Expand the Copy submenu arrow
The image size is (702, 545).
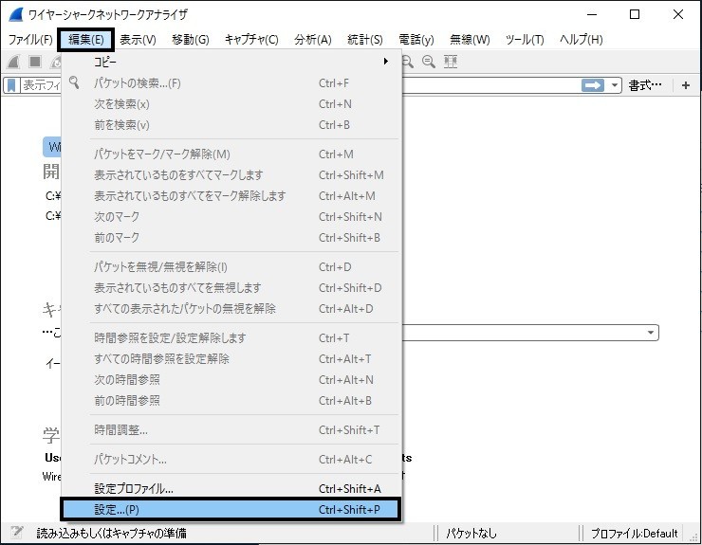point(385,62)
